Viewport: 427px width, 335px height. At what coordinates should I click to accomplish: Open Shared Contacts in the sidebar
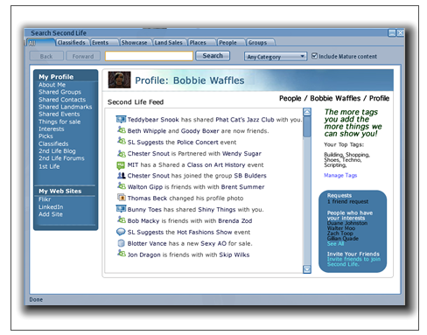62,100
